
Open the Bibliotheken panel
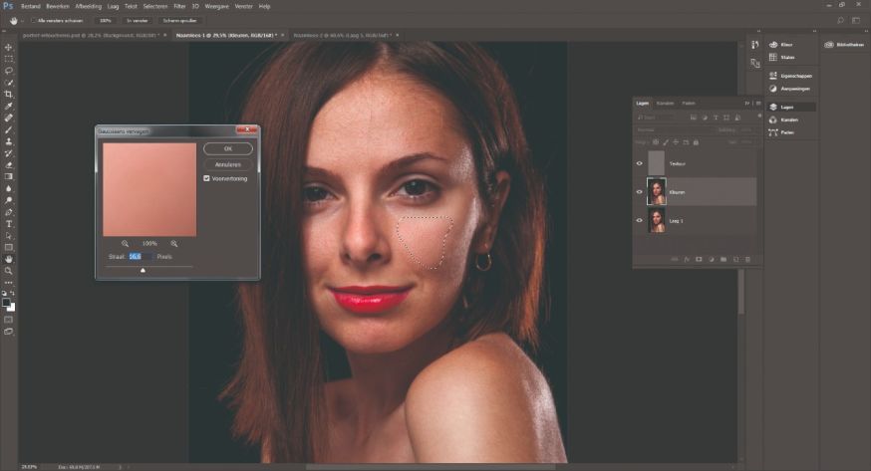click(842, 45)
